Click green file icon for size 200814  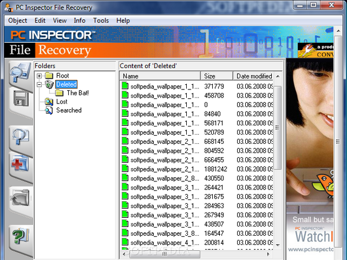pyautogui.click(x=125, y=242)
